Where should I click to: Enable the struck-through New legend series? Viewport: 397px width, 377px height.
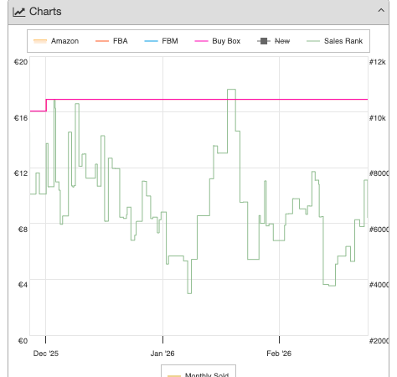pos(274,41)
